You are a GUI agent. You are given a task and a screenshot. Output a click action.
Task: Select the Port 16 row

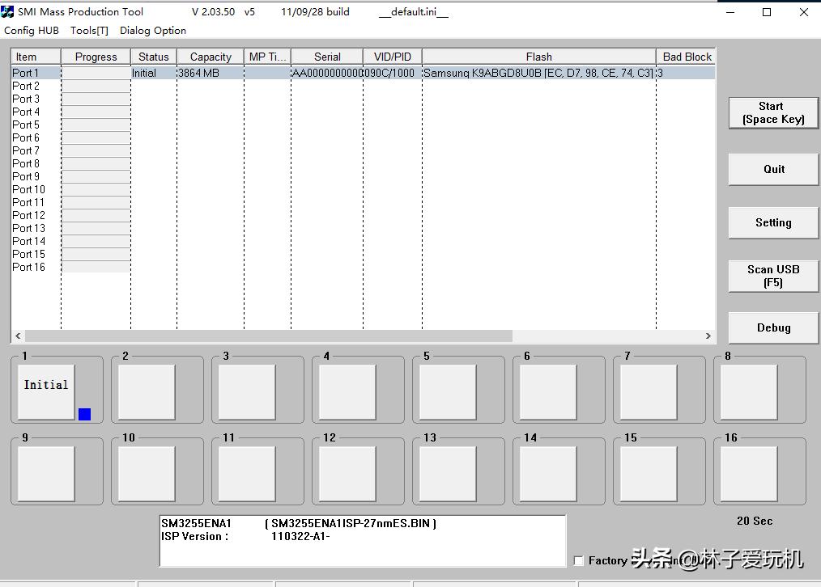click(363, 267)
